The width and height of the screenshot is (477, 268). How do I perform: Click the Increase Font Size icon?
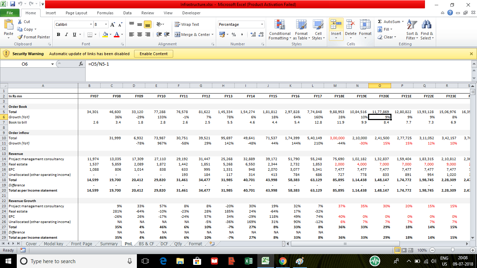[113, 24]
